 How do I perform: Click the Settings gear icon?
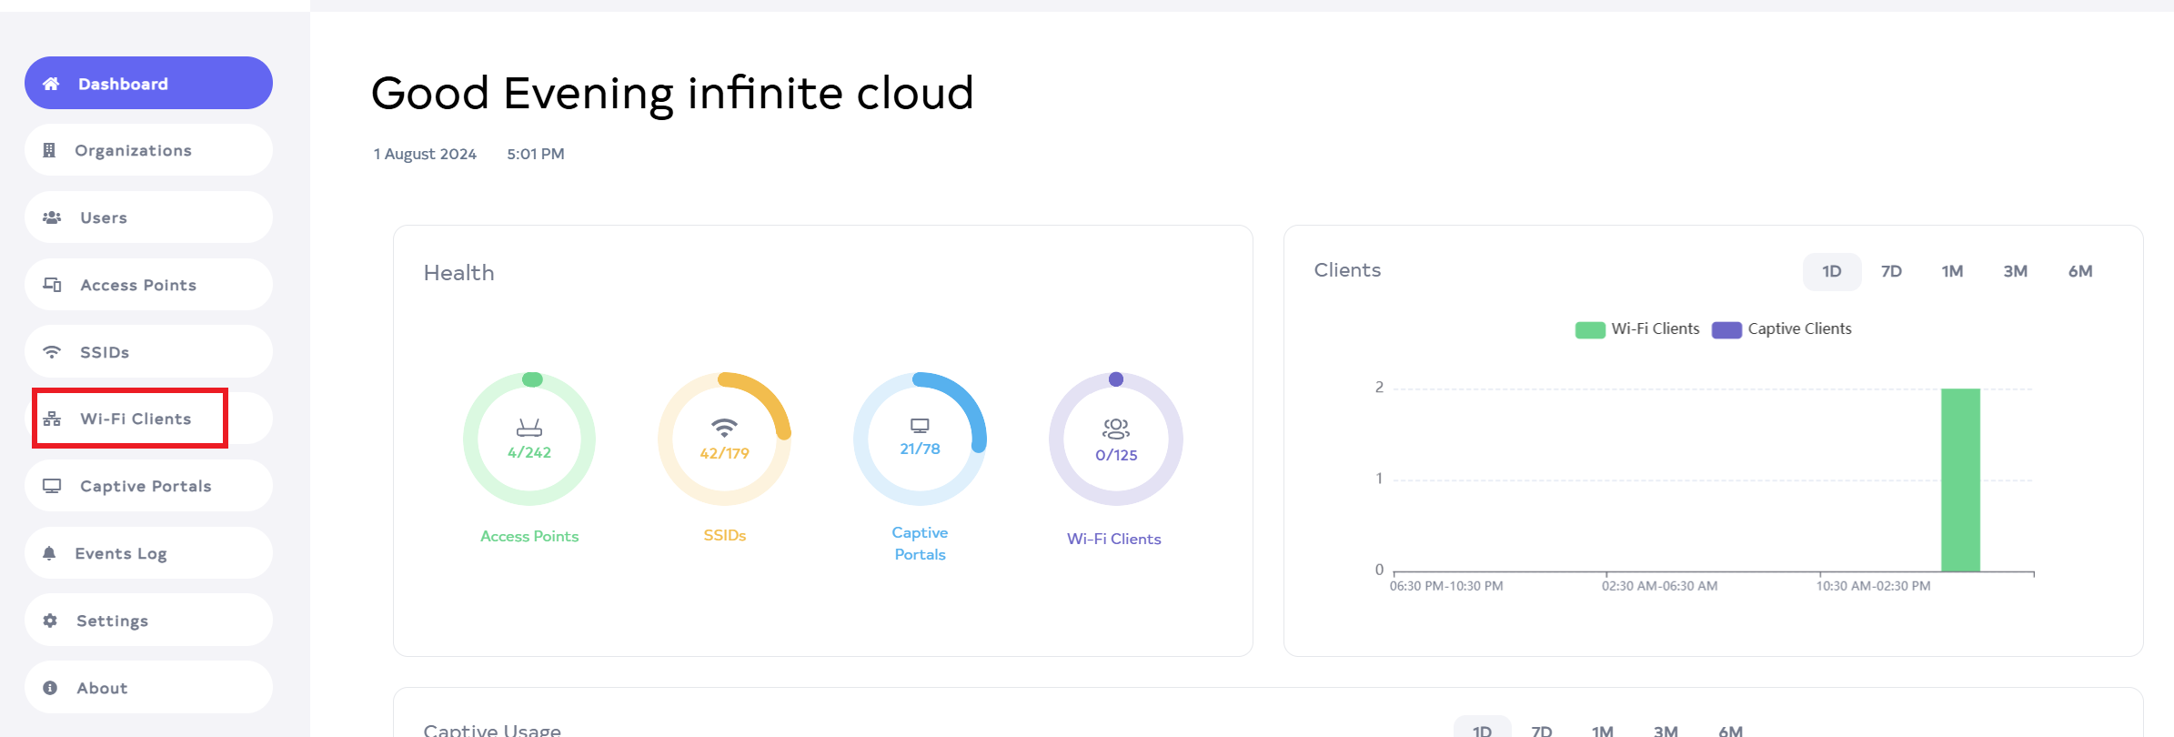point(50,621)
